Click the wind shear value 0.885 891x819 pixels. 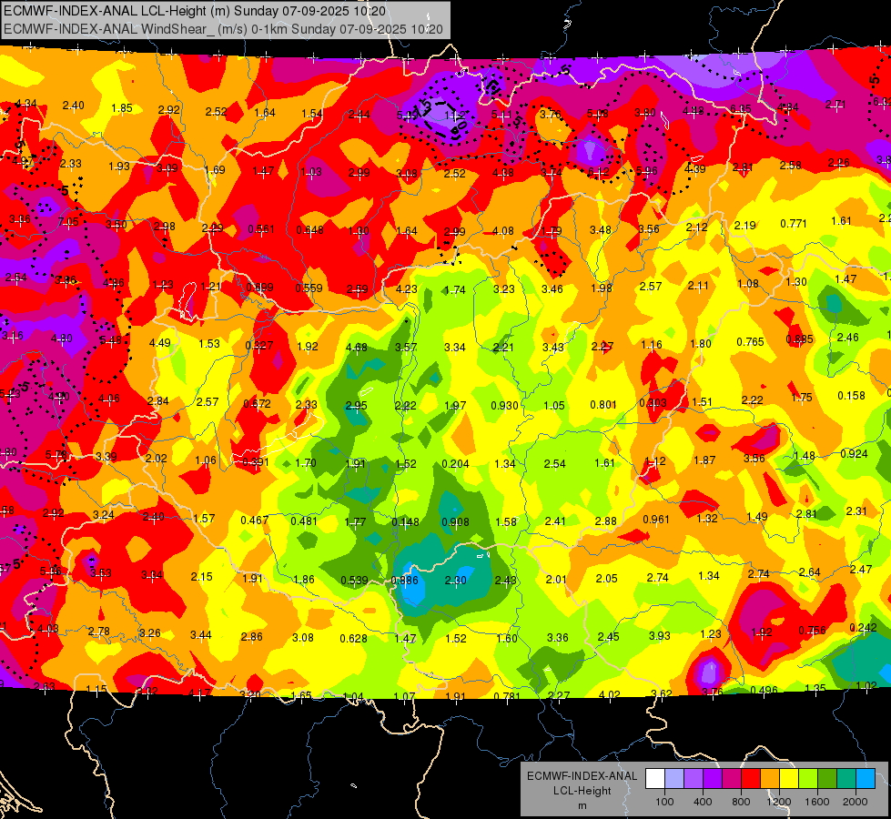pyautogui.click(x=799, y=339)
